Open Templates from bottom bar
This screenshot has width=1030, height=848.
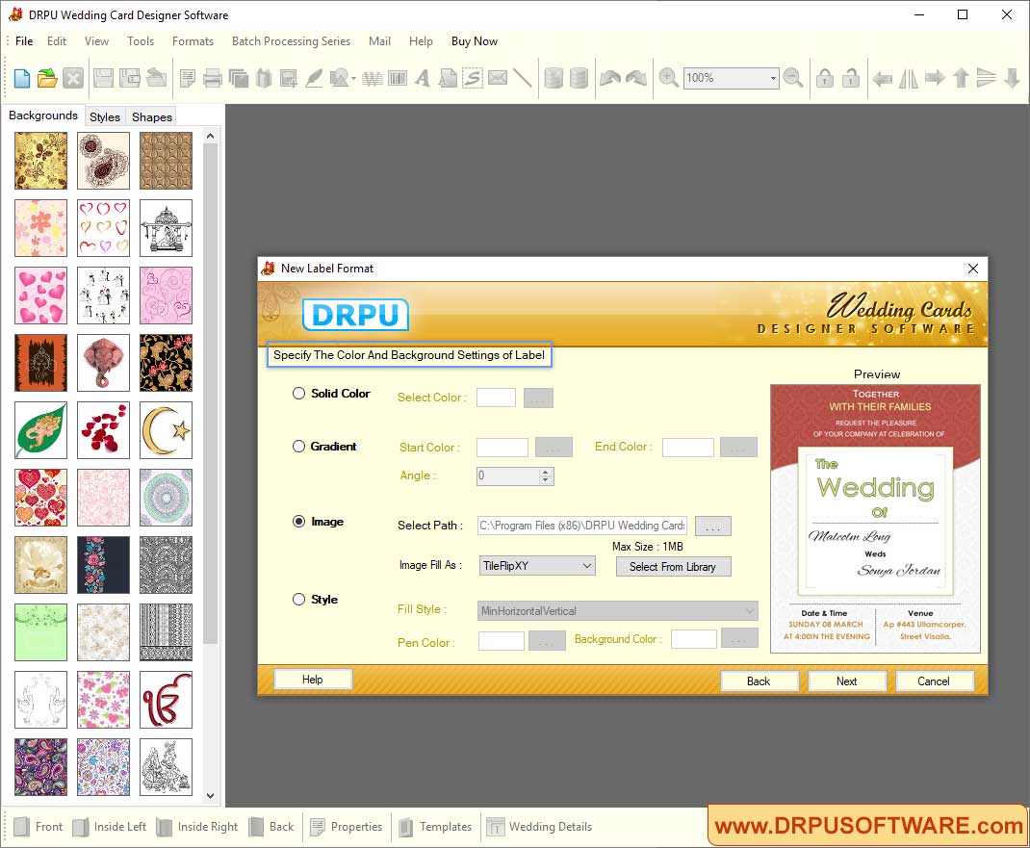pyautogui.click(x=435, y=826)
